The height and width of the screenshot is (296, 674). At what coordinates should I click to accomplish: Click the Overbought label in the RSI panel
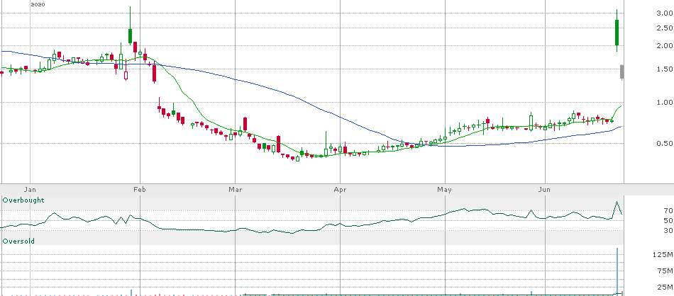click(23, 200)
